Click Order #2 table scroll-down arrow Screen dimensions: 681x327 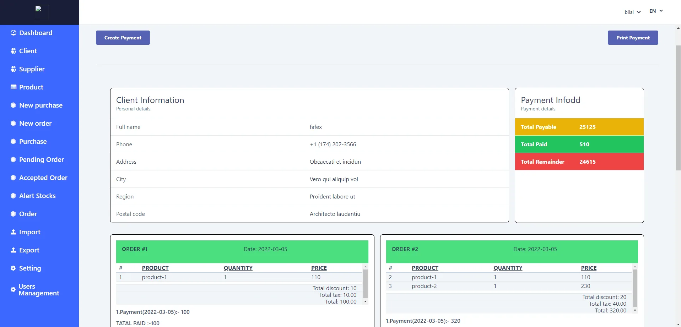coord(635,310)
